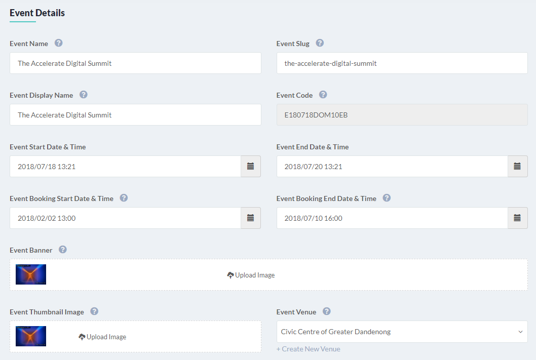Focus the Event Slug input field

point(402,63)
